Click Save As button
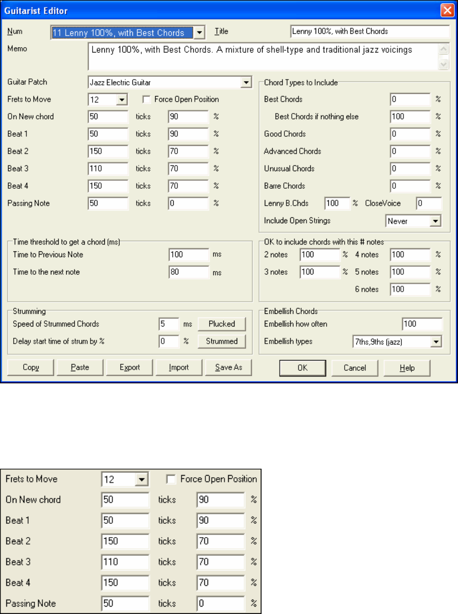 coord(228,367)
